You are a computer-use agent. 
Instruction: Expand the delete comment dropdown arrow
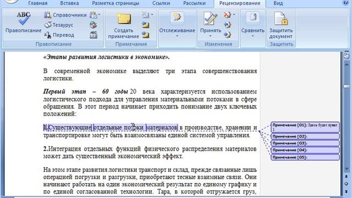(x=152, y=15)
